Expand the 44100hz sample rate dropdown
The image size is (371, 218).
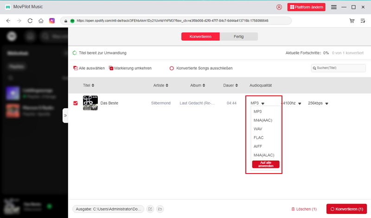pos(300,103)
